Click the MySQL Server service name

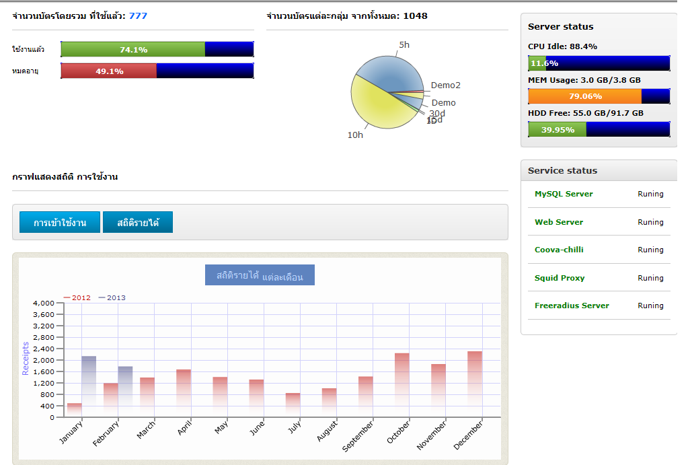click(x=564, y=194)
